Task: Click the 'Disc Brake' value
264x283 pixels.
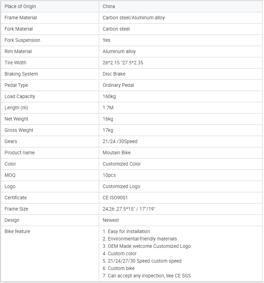Action: pos(114,74)
